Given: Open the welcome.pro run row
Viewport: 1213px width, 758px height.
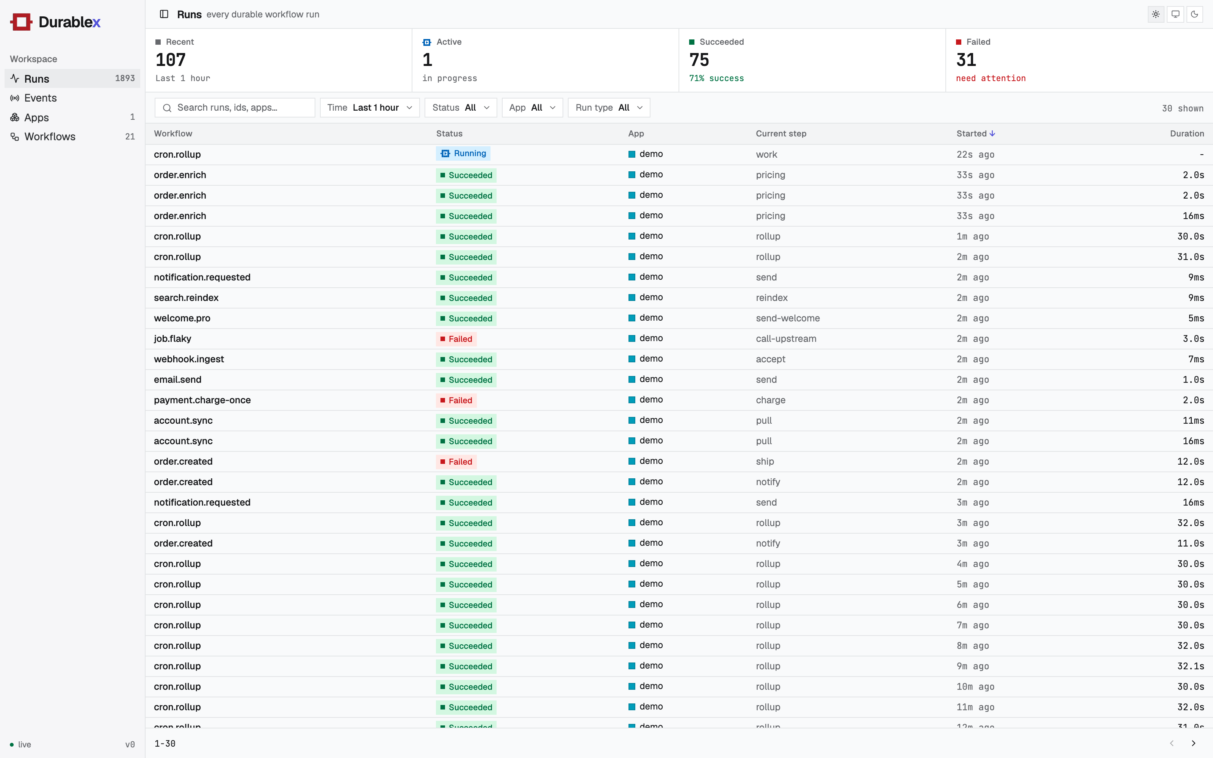Looking at the screenshot, I should coord(679,318).
